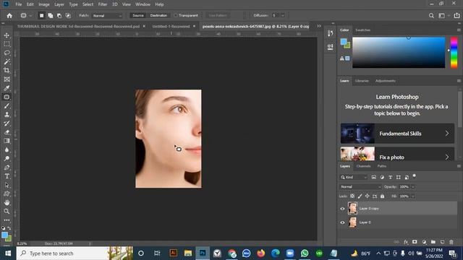Open the Share icon at top right
The width and height of the screenshot is (463, 260).
pos(456,16)
